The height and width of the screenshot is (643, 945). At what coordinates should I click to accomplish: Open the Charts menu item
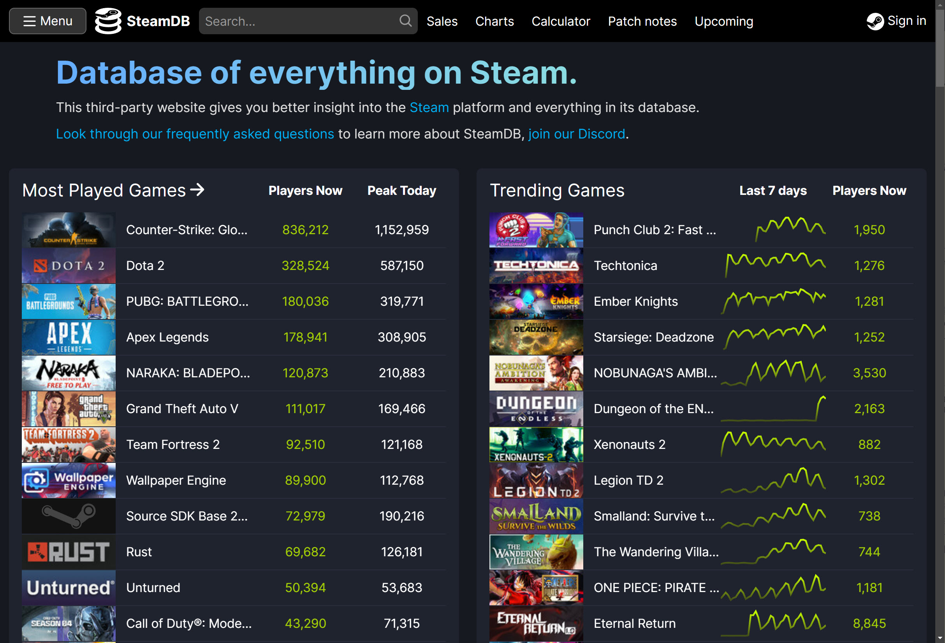coord(494,21)
